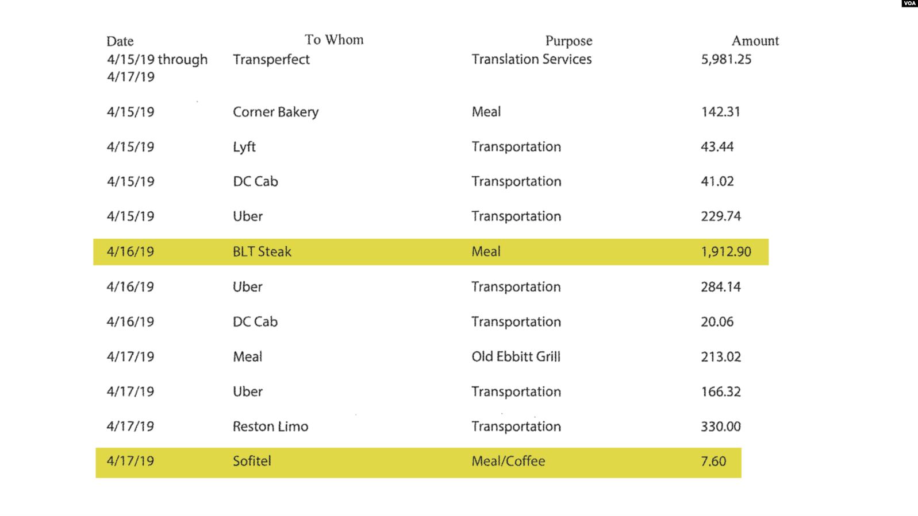The width and height of the screenshot is (918, 516).
Task: Select the Meal/Coffee purpose text
Action: [508, 461]
